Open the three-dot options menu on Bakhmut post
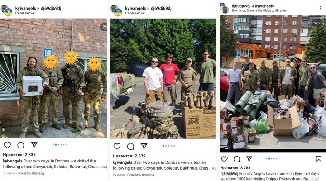The image size is (326, 181). [320, 8]
